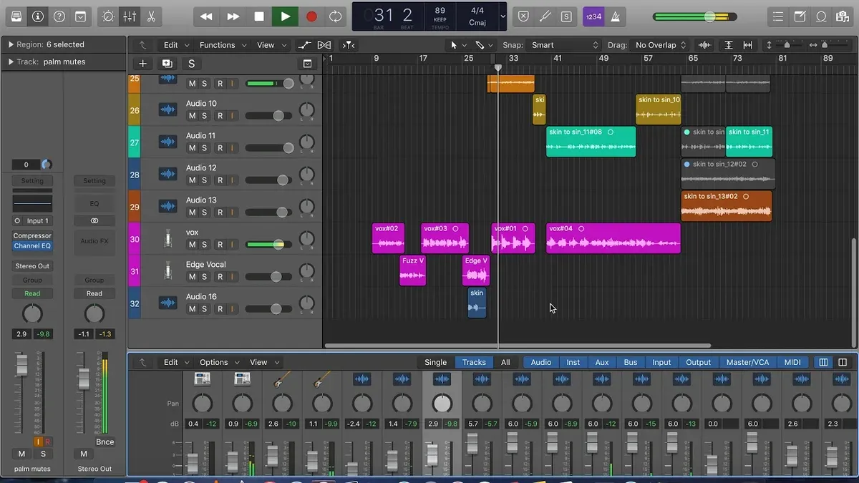859x483 pixels.
Task: Switch mixer to All view
Action: pos(505,362)
